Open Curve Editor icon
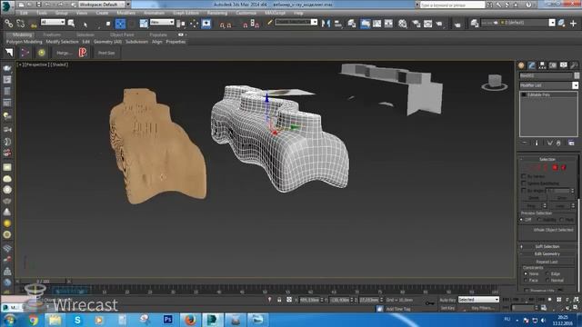582x327 pixels. (376, 24)
